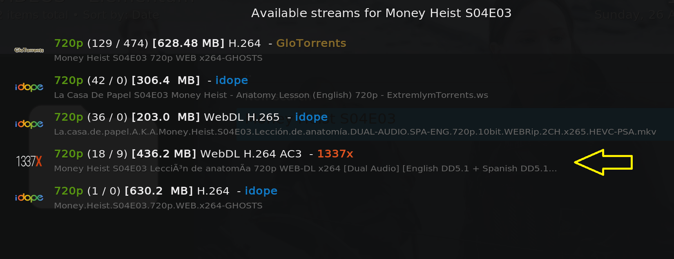Click filename 'Money Heist S04E03 720p WEB x264-GHOSTS'
Viewport: 674px width, 259px height.
(158, 58)
